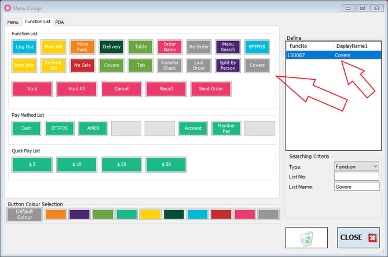Click the Send Order button
Screen dimensions: 388x257
pyautogui.click(x=211, y=88)
